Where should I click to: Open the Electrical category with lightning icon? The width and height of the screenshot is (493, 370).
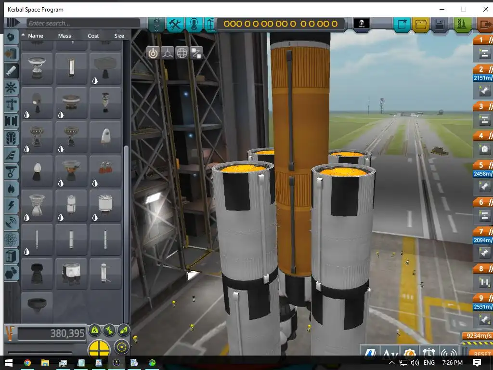pos(12,205)
